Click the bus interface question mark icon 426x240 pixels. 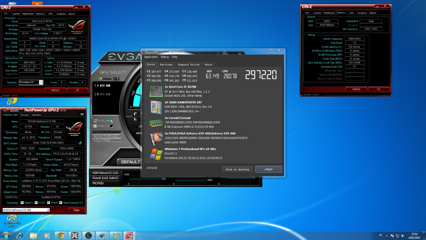(x=82, y=154)
